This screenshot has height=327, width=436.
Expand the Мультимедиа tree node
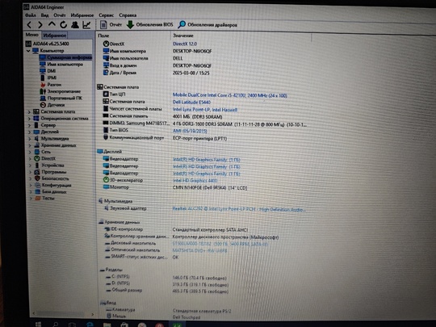tap(30, 139)
